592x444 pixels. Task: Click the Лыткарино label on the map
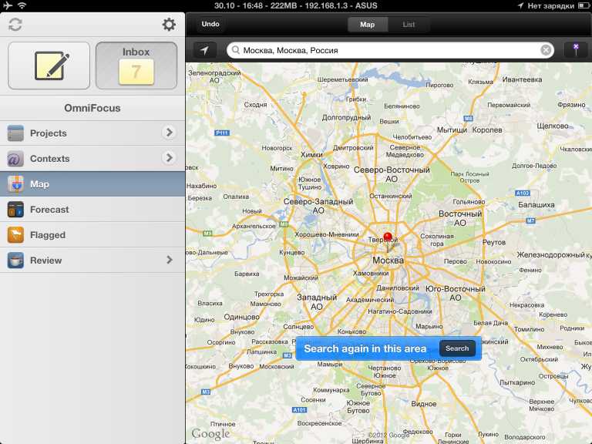(517, 382)
